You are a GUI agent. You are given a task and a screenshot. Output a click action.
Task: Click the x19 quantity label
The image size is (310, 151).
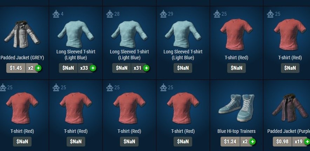298,142
